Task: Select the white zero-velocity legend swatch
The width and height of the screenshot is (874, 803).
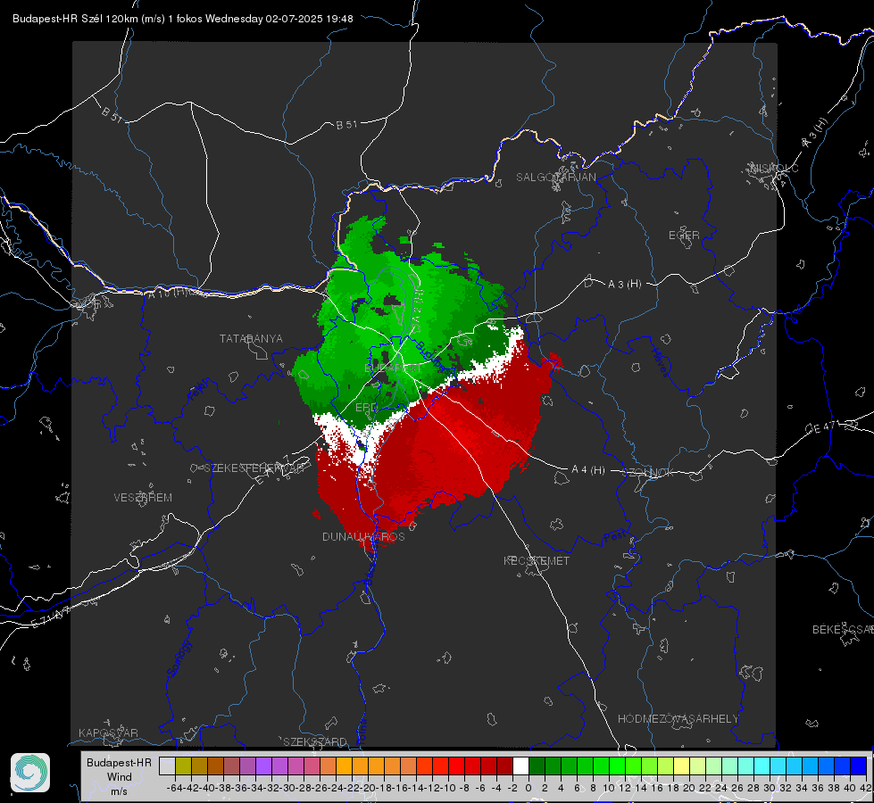Action: click(x=520, y=766)
